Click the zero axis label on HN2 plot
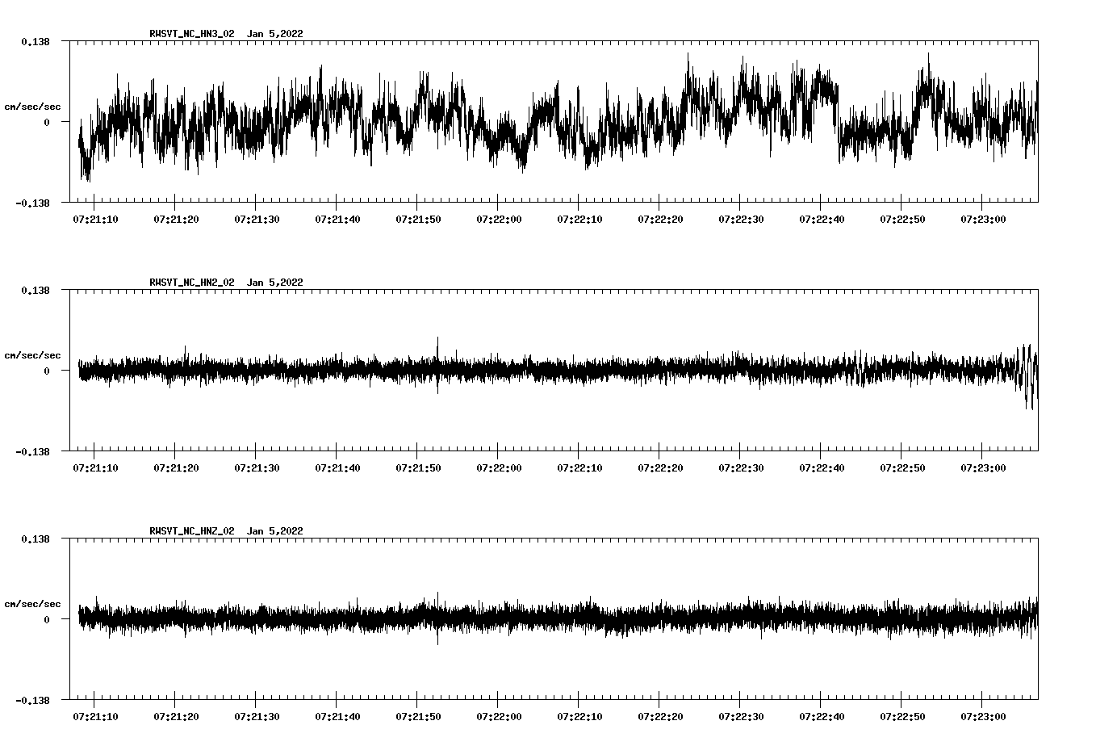 pyautogui.click(x=47, y=371)
